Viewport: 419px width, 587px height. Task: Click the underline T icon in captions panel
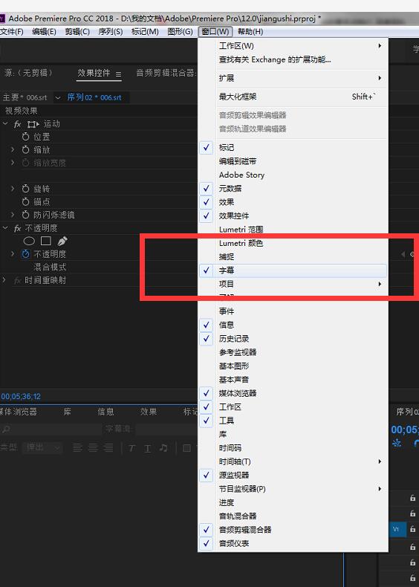pyautogui.click(x=148, y=448)
